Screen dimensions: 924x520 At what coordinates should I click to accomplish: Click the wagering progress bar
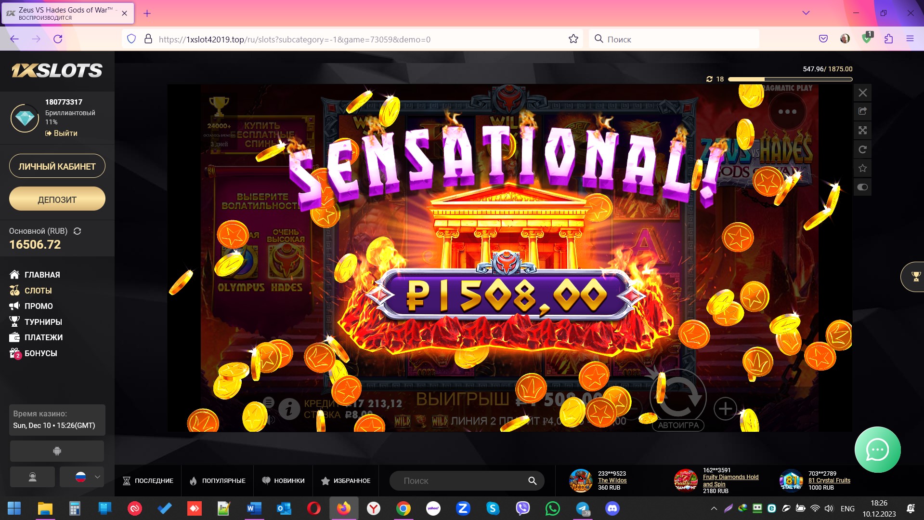(790, 79)
